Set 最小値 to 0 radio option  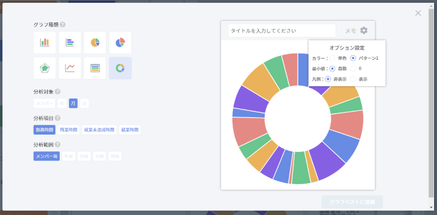353,69
